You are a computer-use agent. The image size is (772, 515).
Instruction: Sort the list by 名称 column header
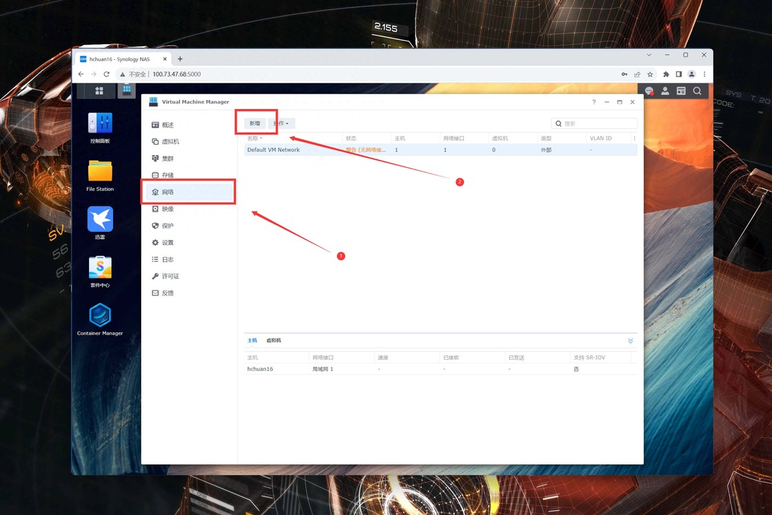[254, 139]
